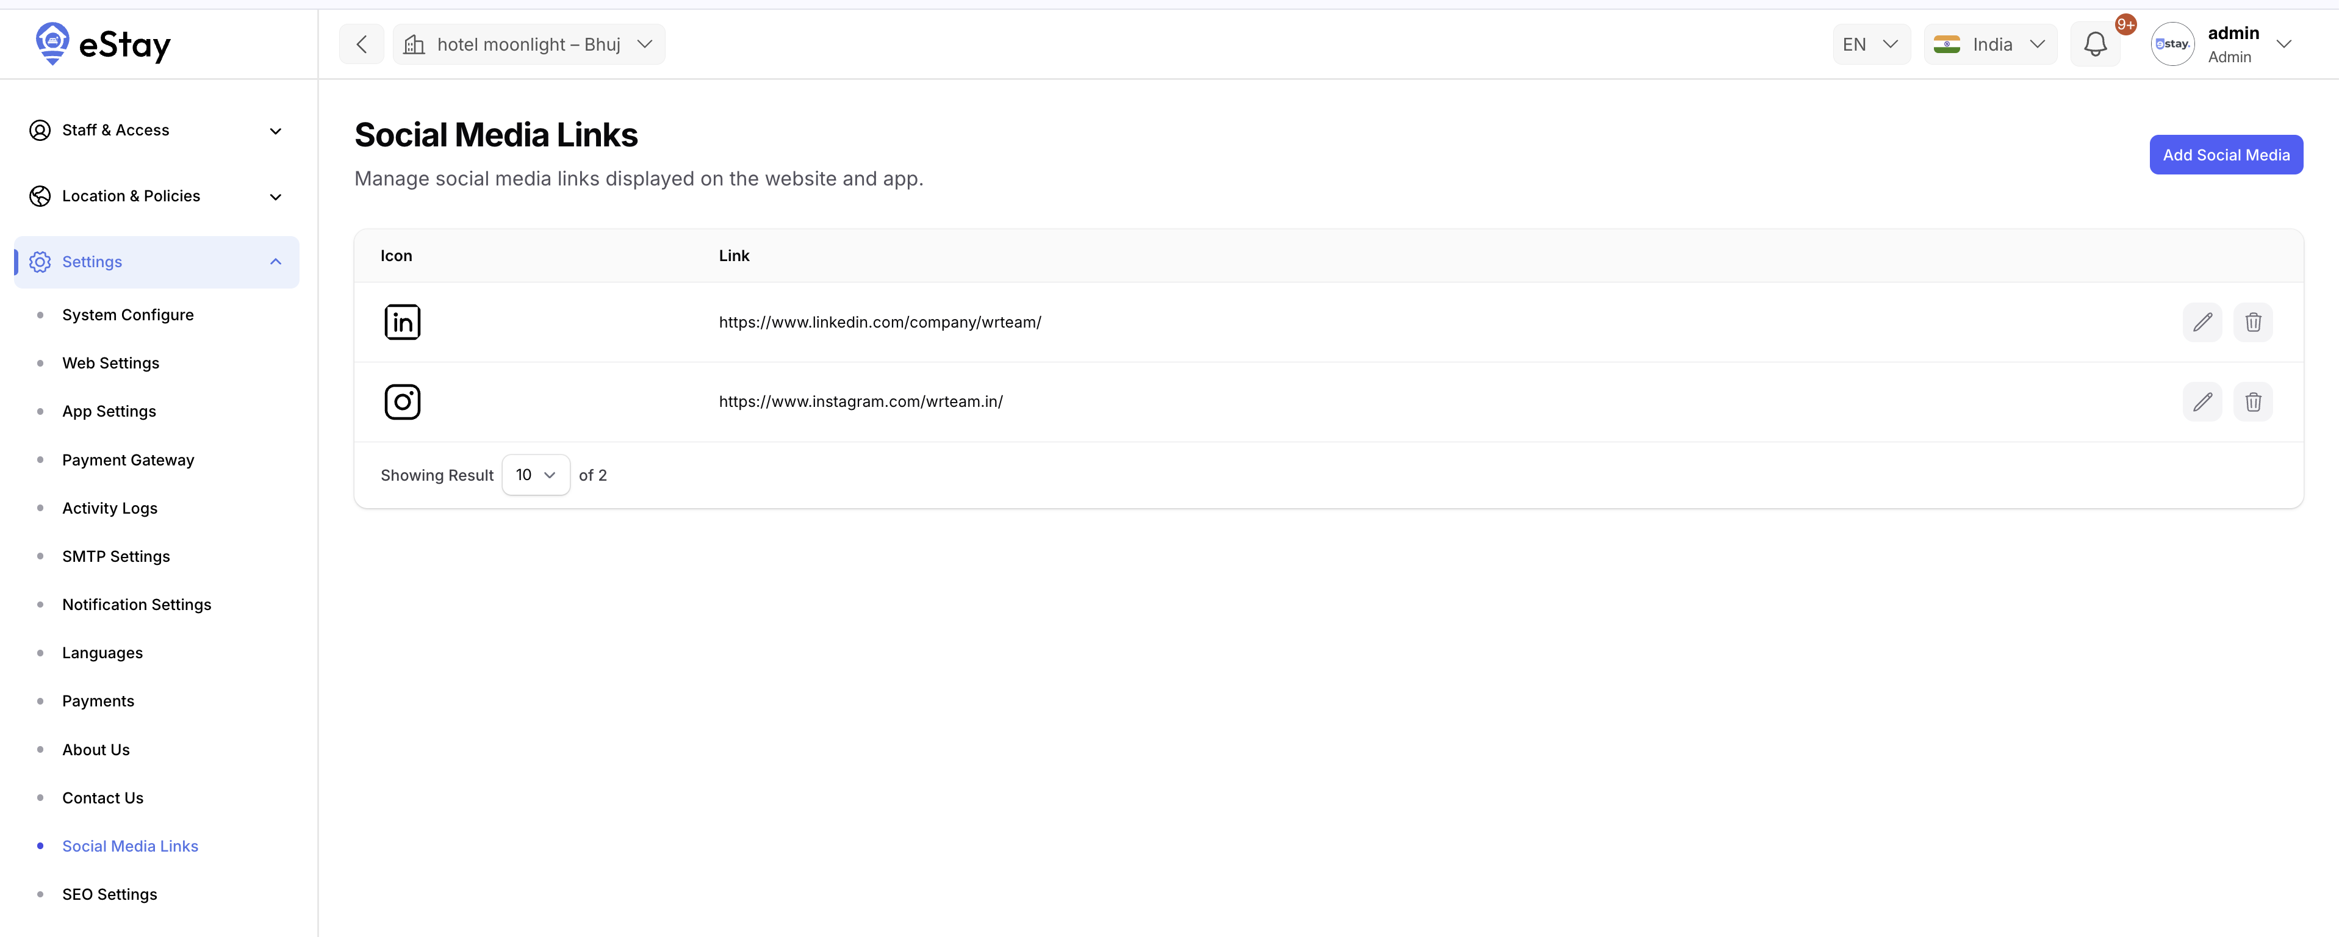Click the Location & Policies globe icon
This screenshot has width=2339, height=937.
[x=40, y=196]
